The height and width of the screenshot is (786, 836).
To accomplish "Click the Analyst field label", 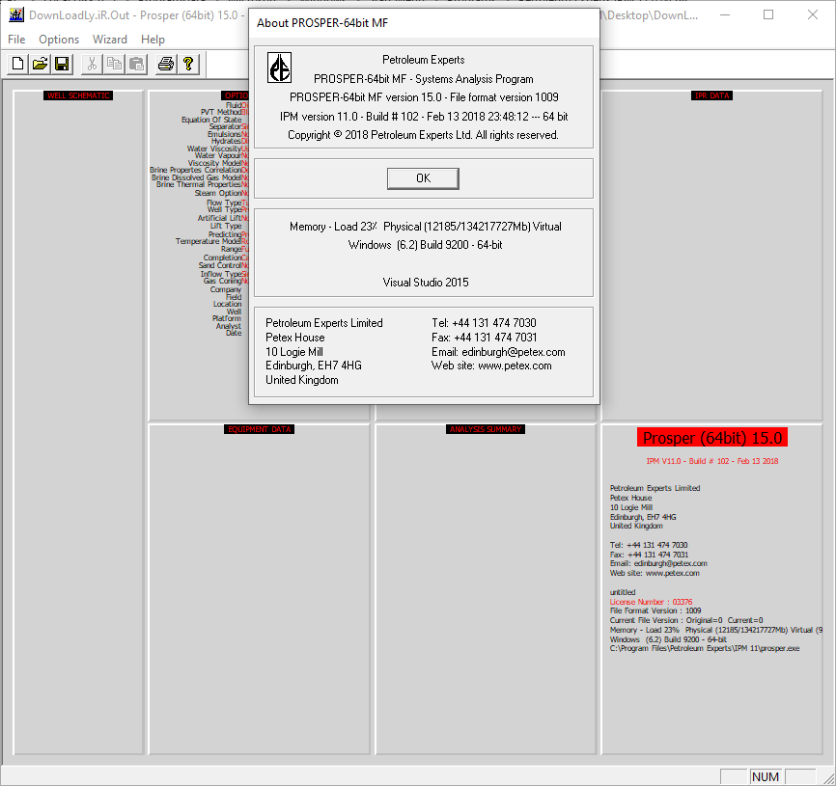I will point(228,326).
